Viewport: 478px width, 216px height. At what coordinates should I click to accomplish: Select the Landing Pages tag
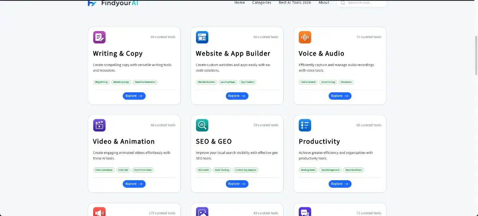pyautogui.click(x=228, y=82)
